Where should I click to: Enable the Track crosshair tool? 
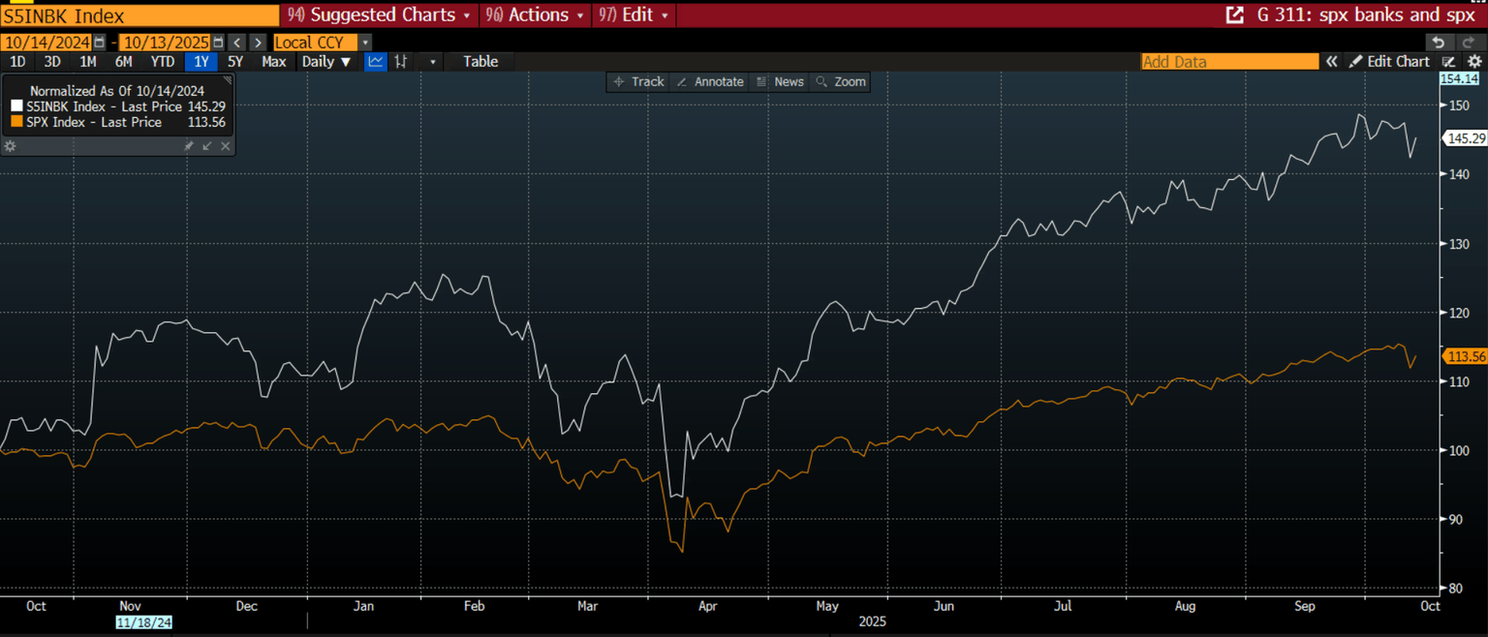point(638,82)
